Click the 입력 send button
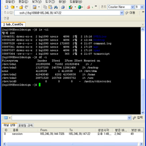The width and height of the screenshot is (146, 146). point(138,118)
